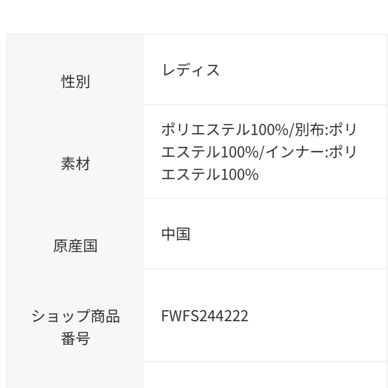Select the 中国 country value
Screen dimensions: 388x388
pos(176,234)
